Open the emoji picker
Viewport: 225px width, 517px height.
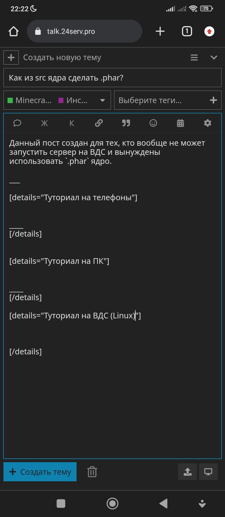[153, 123]
